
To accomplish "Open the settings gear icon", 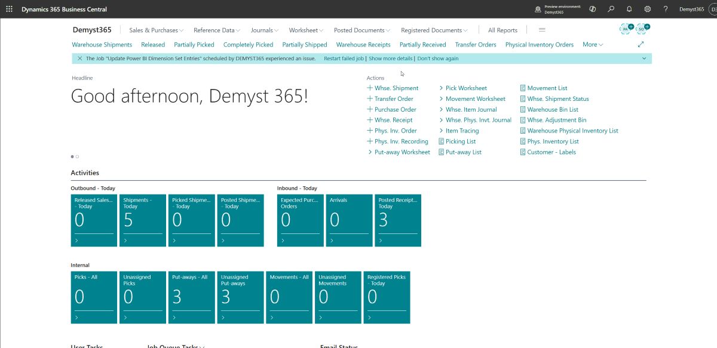I will 648,9.
